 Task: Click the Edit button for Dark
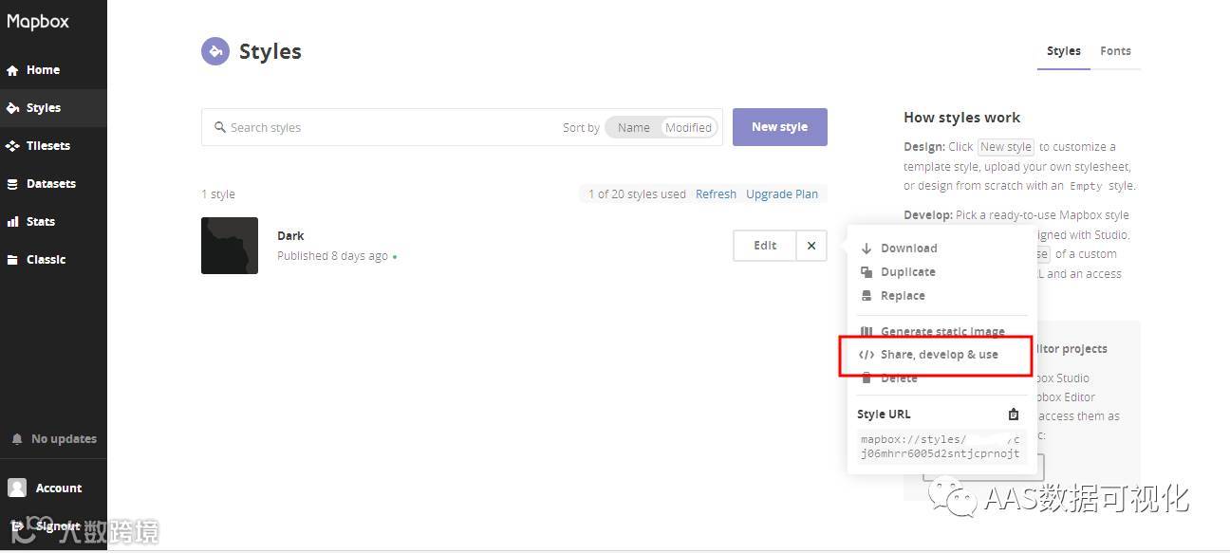[765, 246]
